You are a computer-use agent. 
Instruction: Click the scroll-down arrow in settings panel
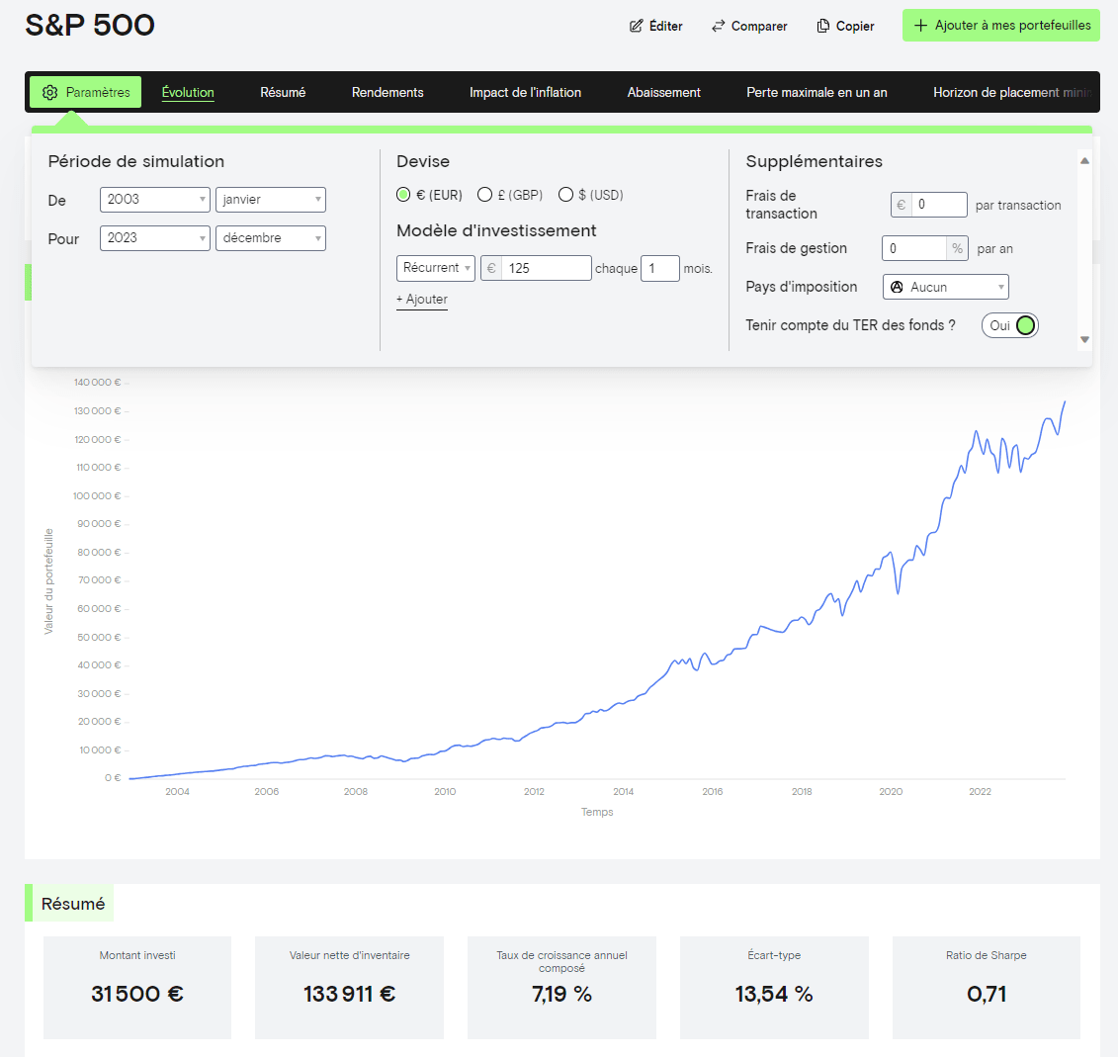(1084, 339)
